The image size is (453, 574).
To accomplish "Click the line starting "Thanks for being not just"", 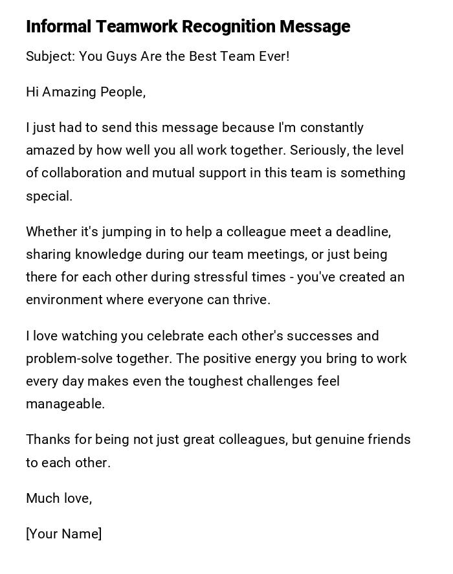I will 218,439.
